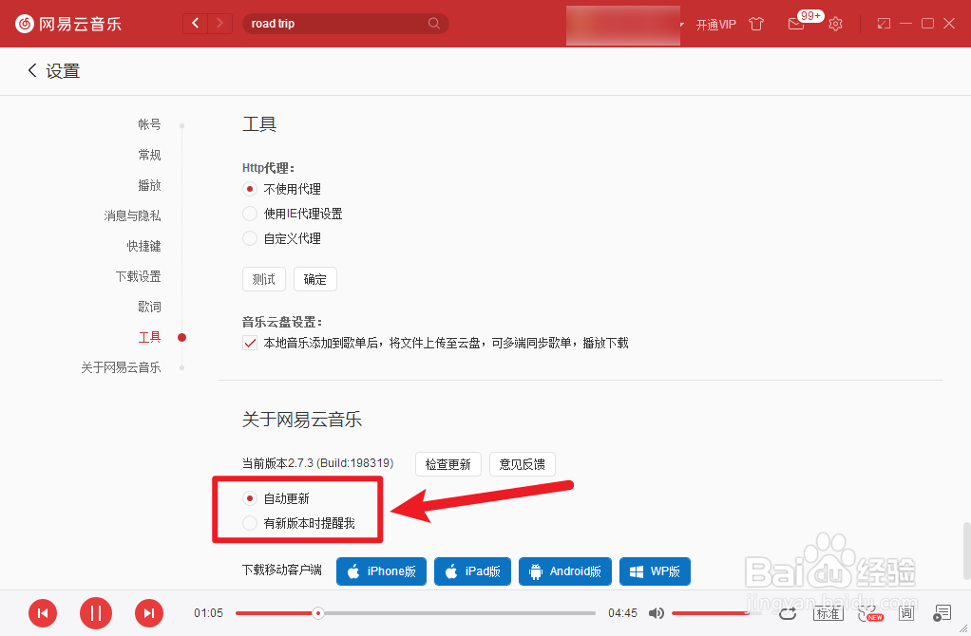This screenshot has height=636, width=971.
Task: Select 有新版本时提醒我 radio option
Action: coord(250,523)
